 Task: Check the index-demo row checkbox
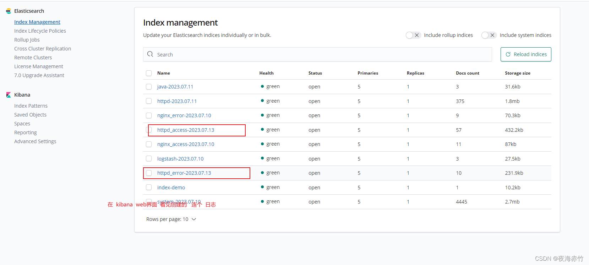tap(149, 188)
